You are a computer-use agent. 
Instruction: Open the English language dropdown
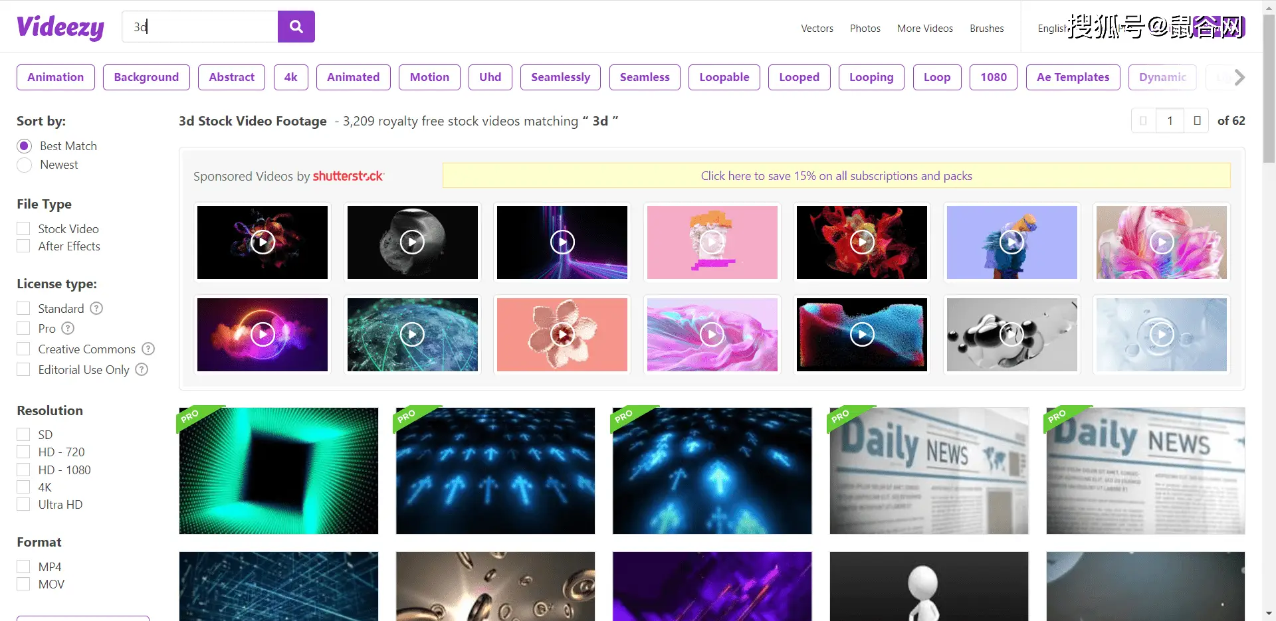click(x=1052, y=29)
